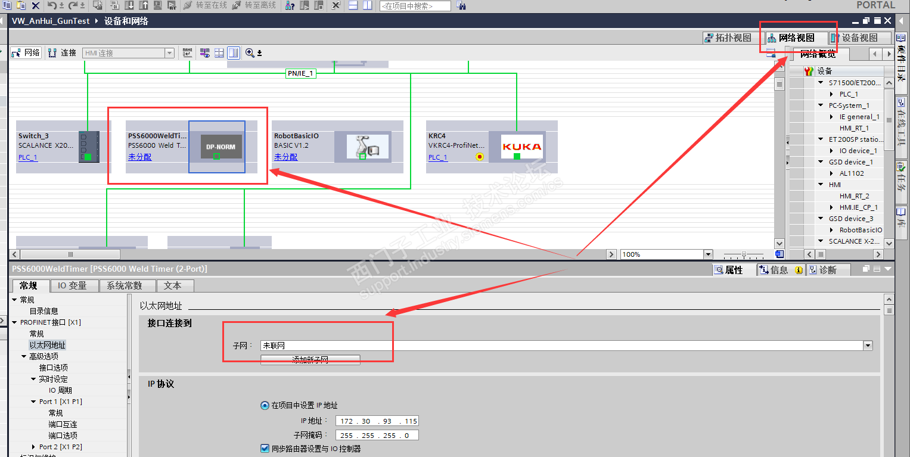The height and width of the screenshot is (457, 910).
Task: Collapse the PC-System_1 tree node
Action: coord(821,105)
